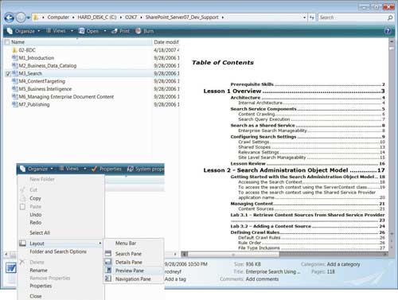Image resolution: width=398 pixels, height=300 pixels.
Task: Tick the select-all checkbox beside Name header
Action: pyautogui.click(x=7, y=42)
